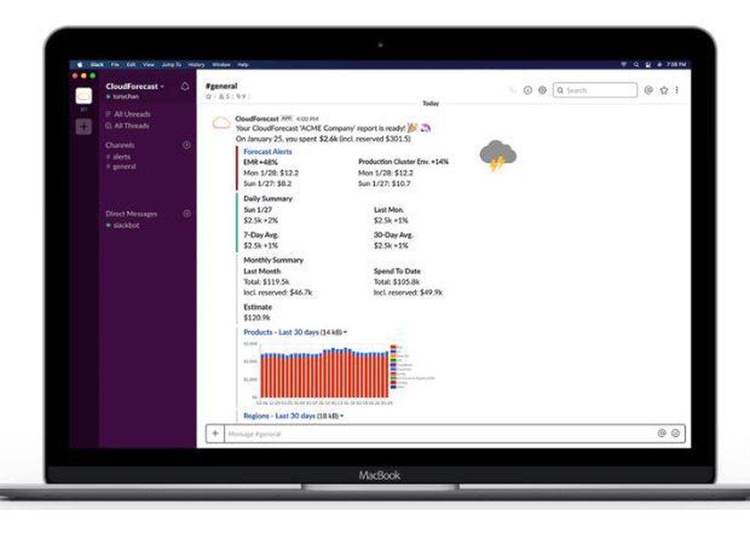Open All Threads
The image size is (750, 535).
127,126
